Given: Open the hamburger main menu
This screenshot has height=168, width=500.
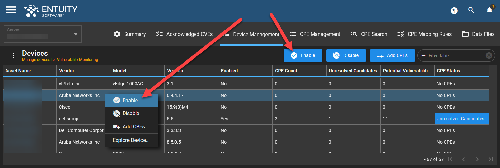Looking at the screenshot, I should 11,10.
